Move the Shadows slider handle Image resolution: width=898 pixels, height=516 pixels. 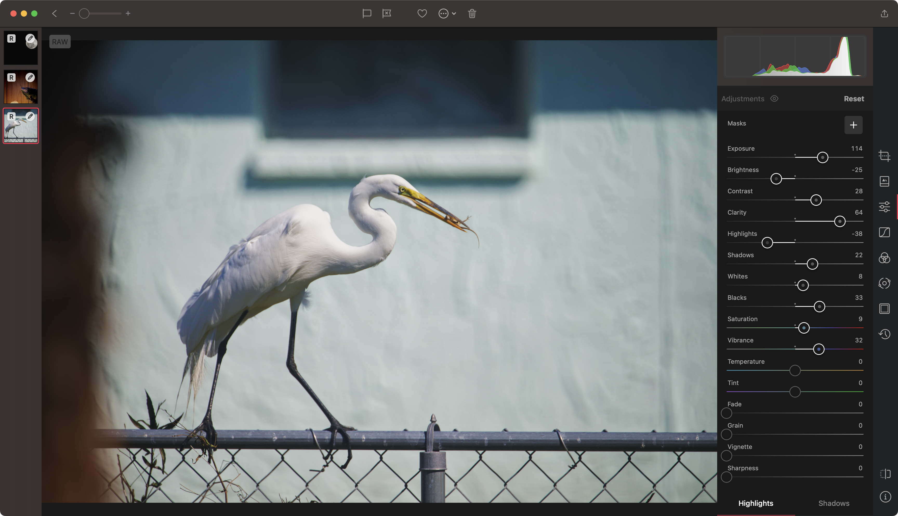tap(812, 264)
